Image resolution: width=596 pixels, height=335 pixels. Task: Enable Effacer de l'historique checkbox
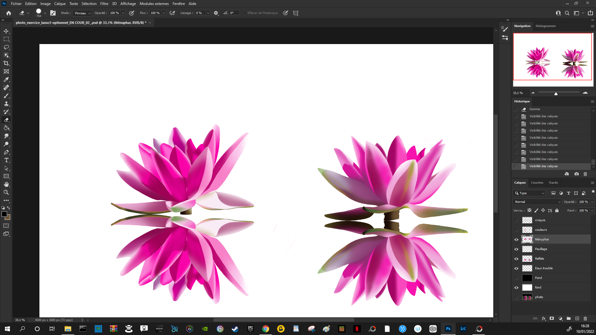click(x=245, y=13)
